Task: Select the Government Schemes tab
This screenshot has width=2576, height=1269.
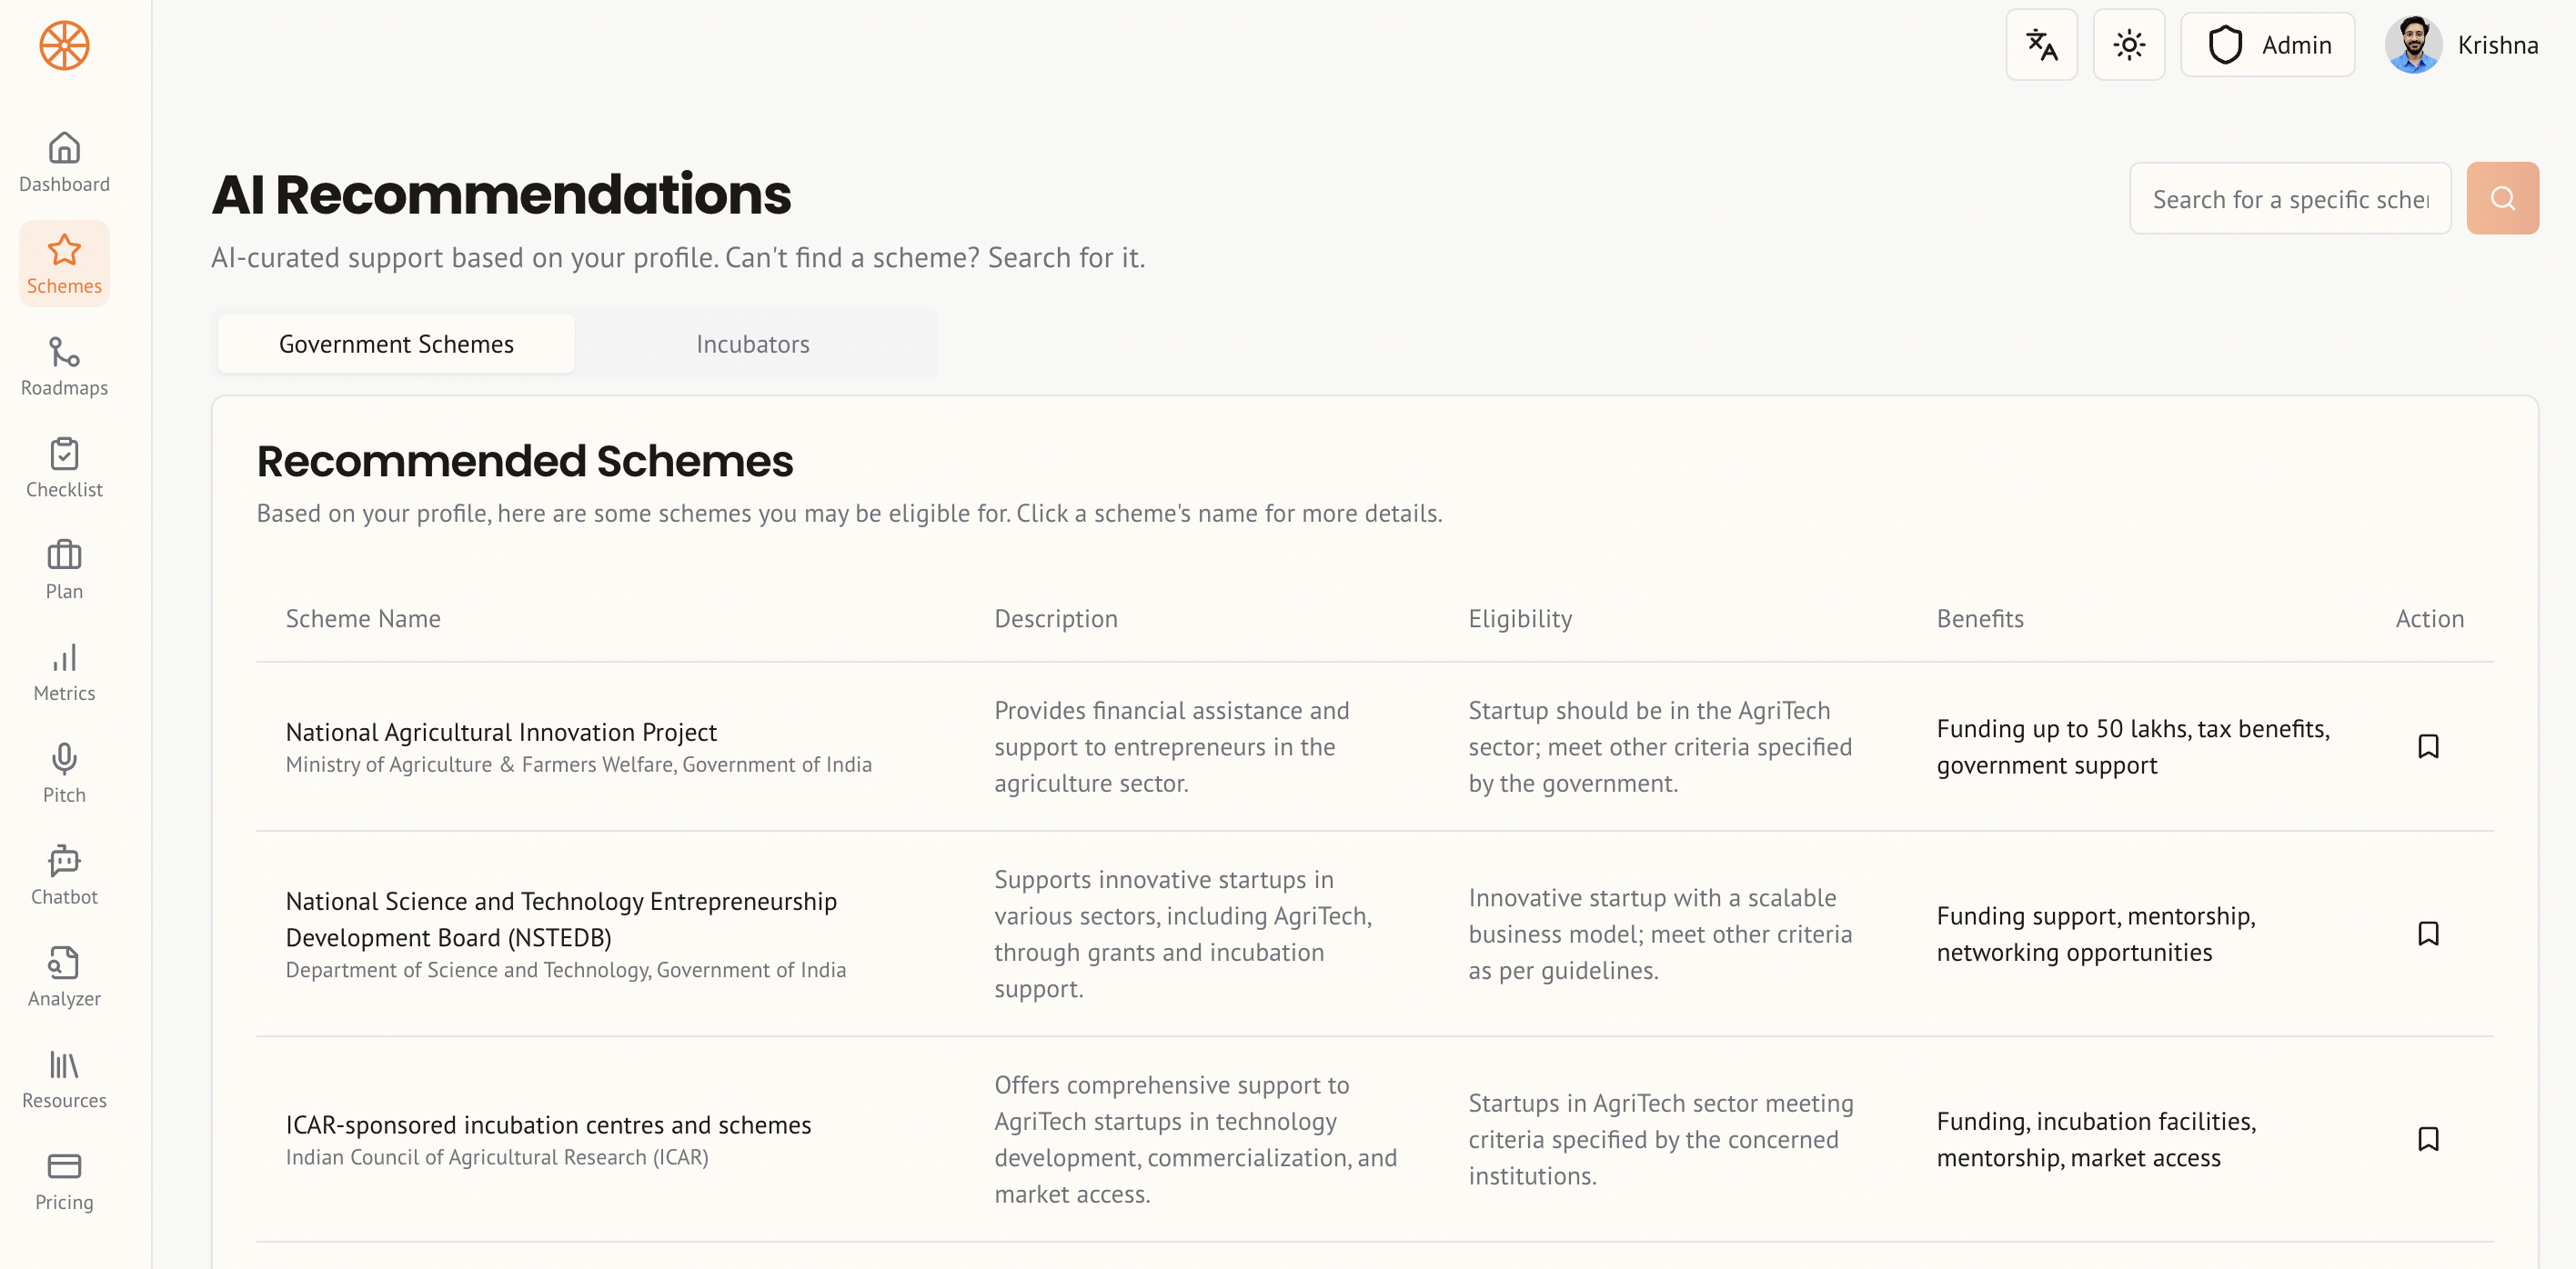Action: click(x=396, y=344)
